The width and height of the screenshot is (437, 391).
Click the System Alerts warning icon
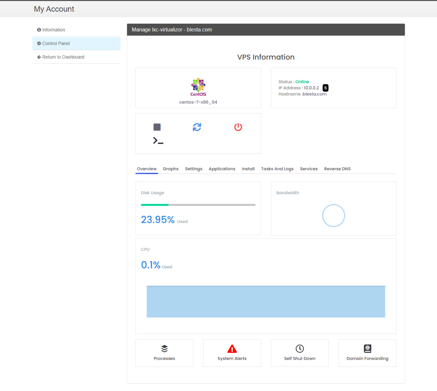click(x=232, y=348)
